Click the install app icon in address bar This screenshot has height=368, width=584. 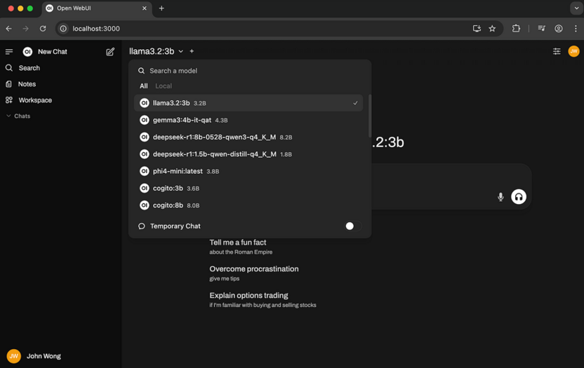[x=477, y=28]
